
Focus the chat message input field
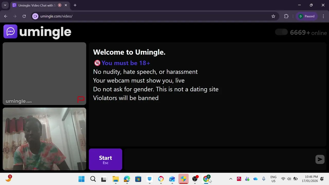pos(219,159)
